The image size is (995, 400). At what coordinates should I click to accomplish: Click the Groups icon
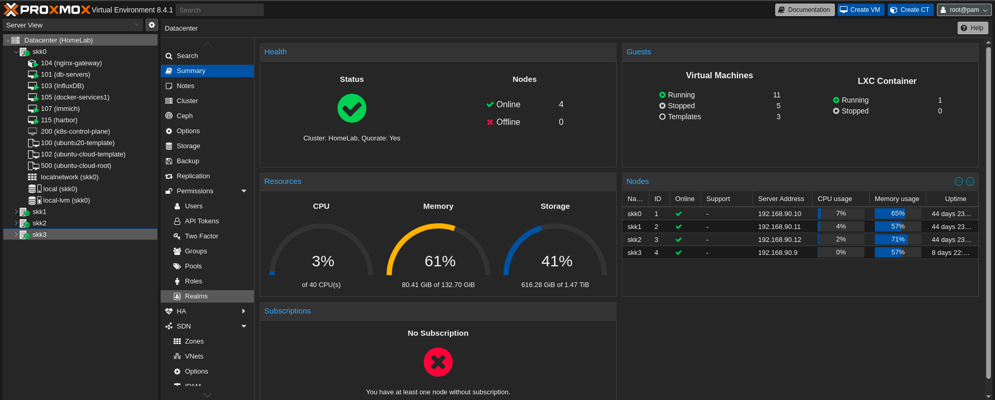click(x=177, y=251)
